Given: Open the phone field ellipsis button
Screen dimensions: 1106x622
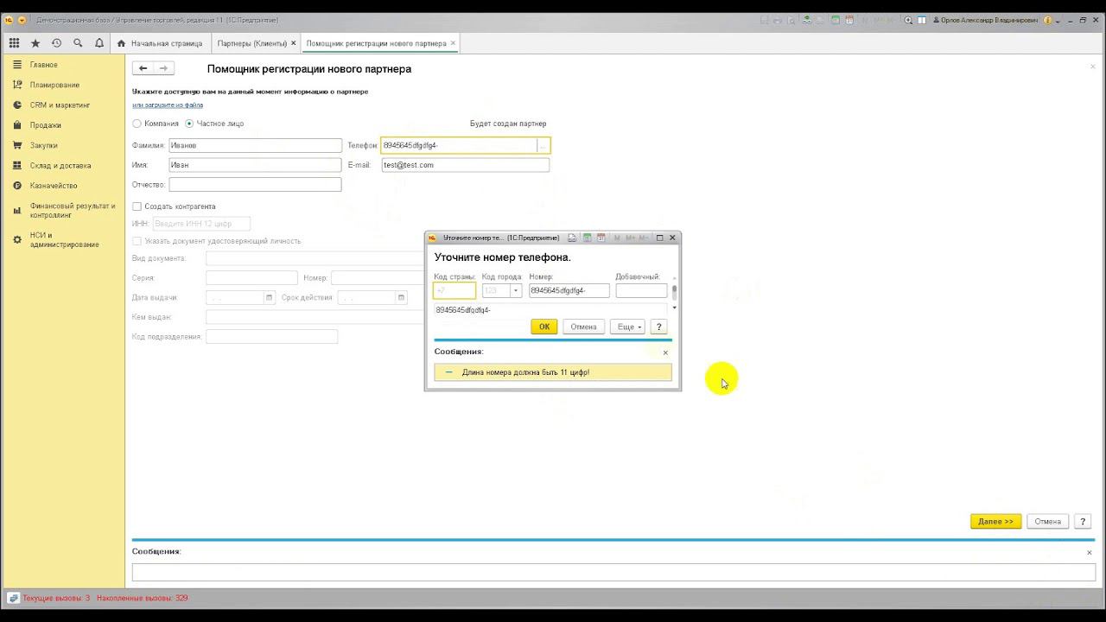Looking at the screenshot, I should click(x=543, y=146).
